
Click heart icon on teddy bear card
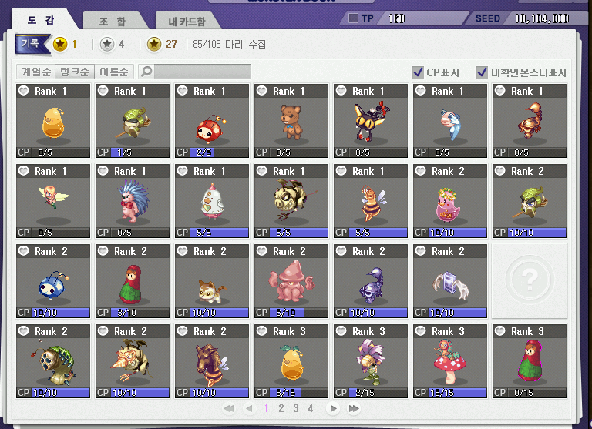(261, 91)
